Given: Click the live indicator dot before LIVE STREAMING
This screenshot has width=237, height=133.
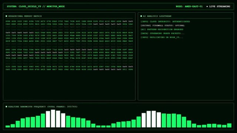Looking at the screenshot, I should pos(207,7).
